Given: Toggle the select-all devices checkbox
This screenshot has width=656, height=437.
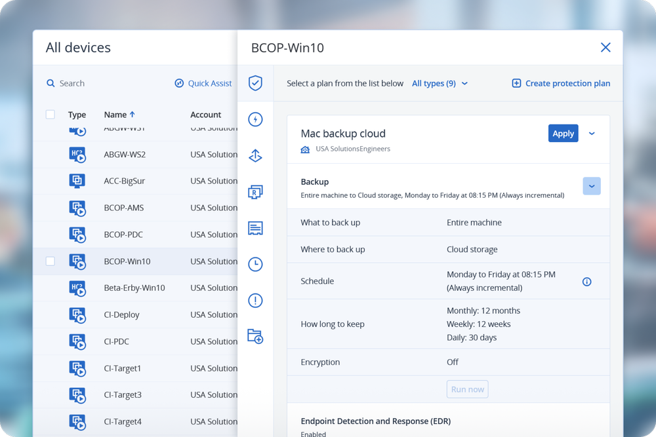Looking at the screenshot, I should point(51,115).
